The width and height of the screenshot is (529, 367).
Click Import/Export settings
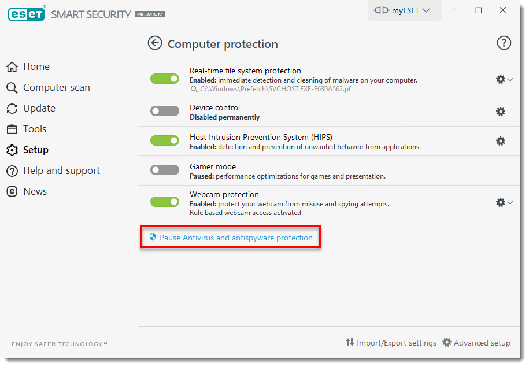click(391, 343)
